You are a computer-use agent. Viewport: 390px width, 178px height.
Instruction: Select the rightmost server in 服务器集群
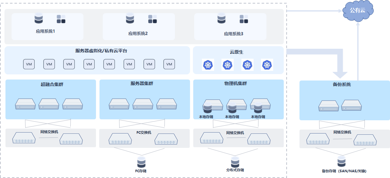coord(167,104)
